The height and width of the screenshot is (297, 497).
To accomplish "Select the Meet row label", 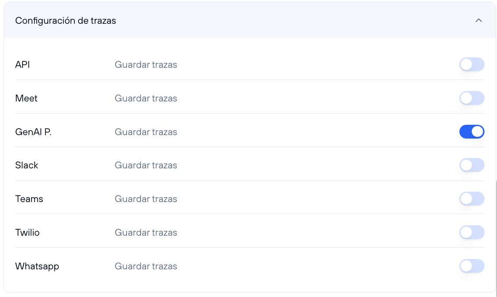I will (26, 98).
